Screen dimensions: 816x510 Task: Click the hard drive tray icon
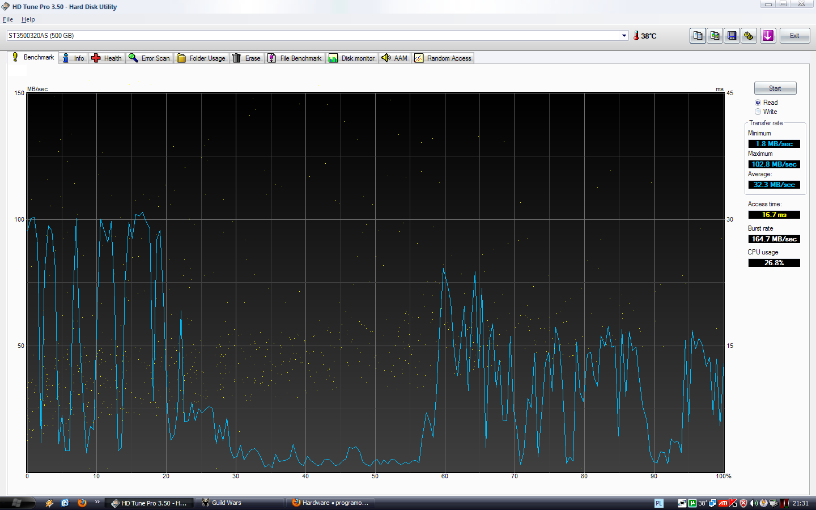coord(773,503)
